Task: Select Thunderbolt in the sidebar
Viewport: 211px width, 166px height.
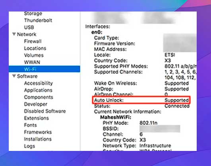Action: point(38,20)
